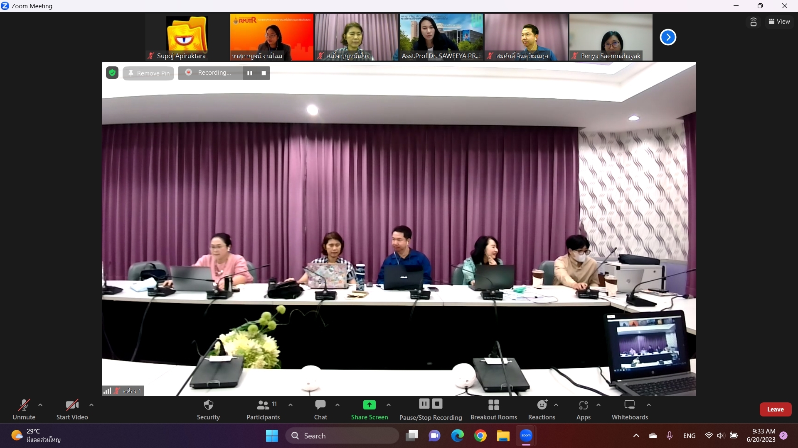
Task: Expand Whiteboards options arrow
Action: [649, 405]
